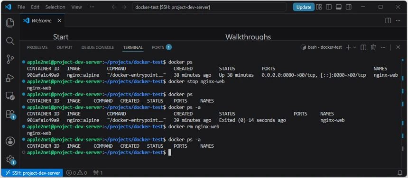Expand the overflow menu ellipsis in menu bar
The image size is (408, 178).
[92, 7]
